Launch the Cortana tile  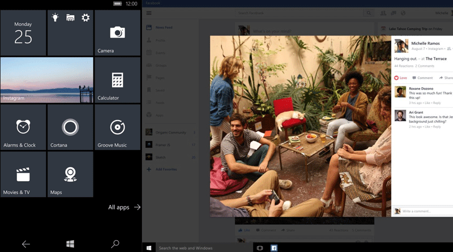pyautogui.click(x=70, y=127)
